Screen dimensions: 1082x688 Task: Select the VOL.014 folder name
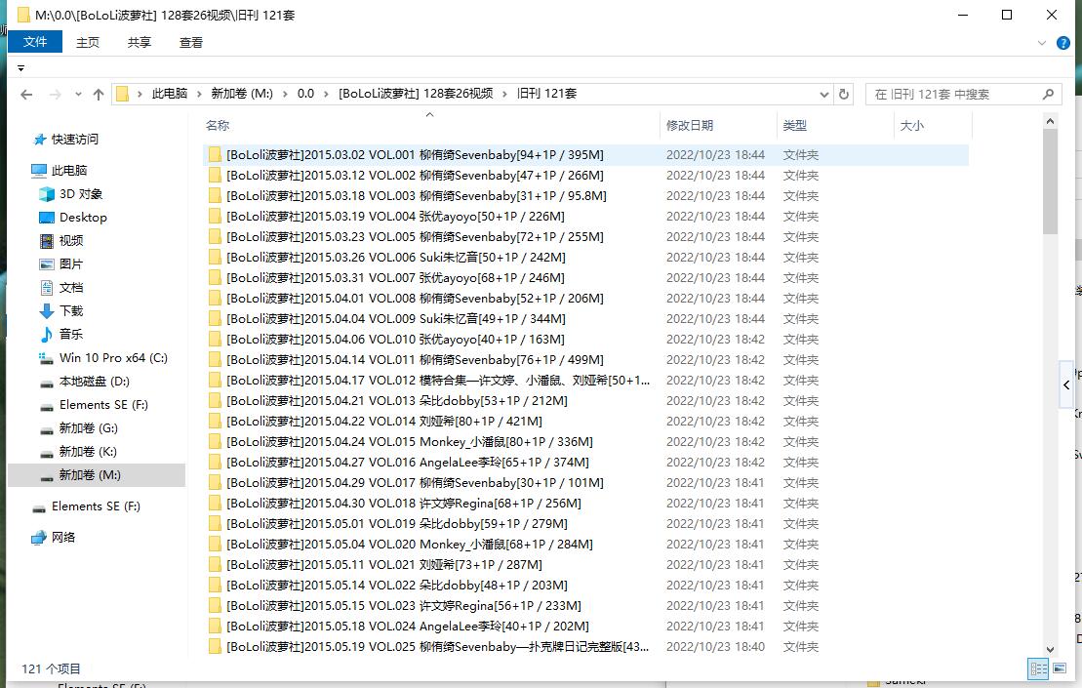[384, 422]
